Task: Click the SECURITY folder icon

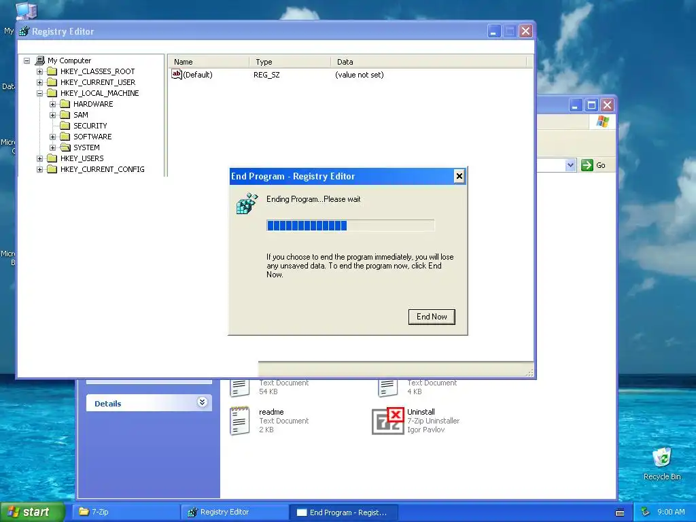Action: coord(65,126)
